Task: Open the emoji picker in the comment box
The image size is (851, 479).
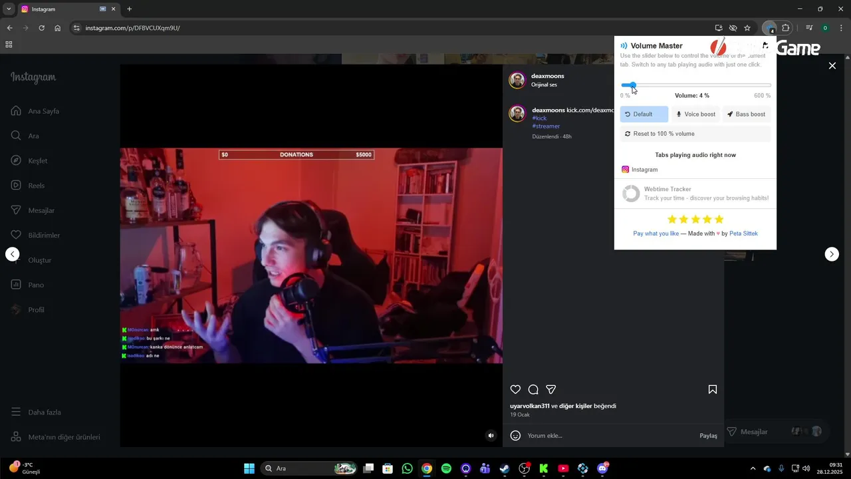Action: pos(515,436)
